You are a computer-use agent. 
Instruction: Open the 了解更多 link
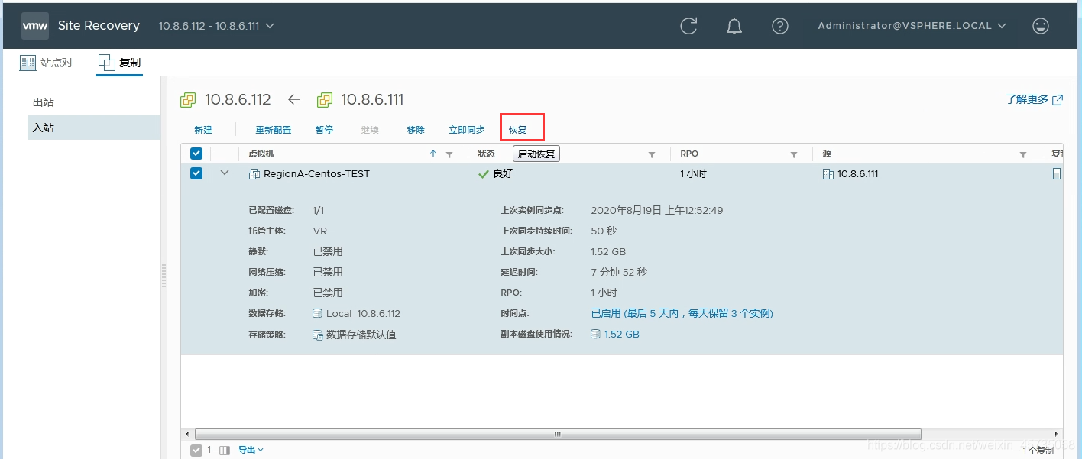tap(1035, 99)
